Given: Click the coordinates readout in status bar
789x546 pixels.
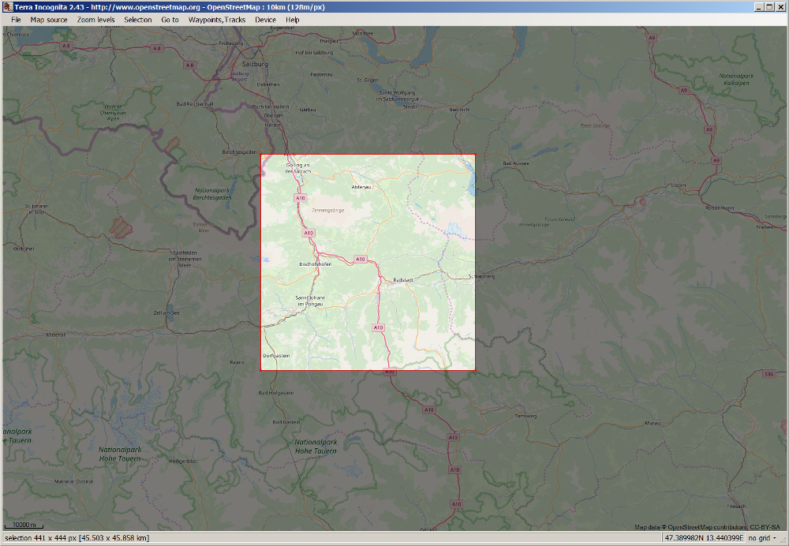Looking at the screenshot, I should coord(704,538).
